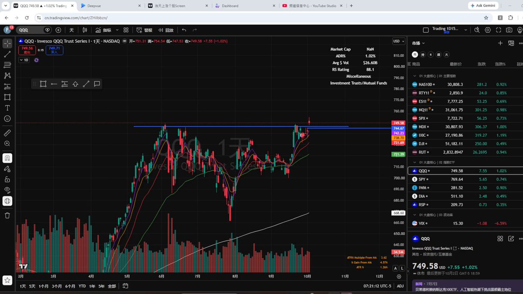Take a chart snapshot with camera icon

click(509, 30)
